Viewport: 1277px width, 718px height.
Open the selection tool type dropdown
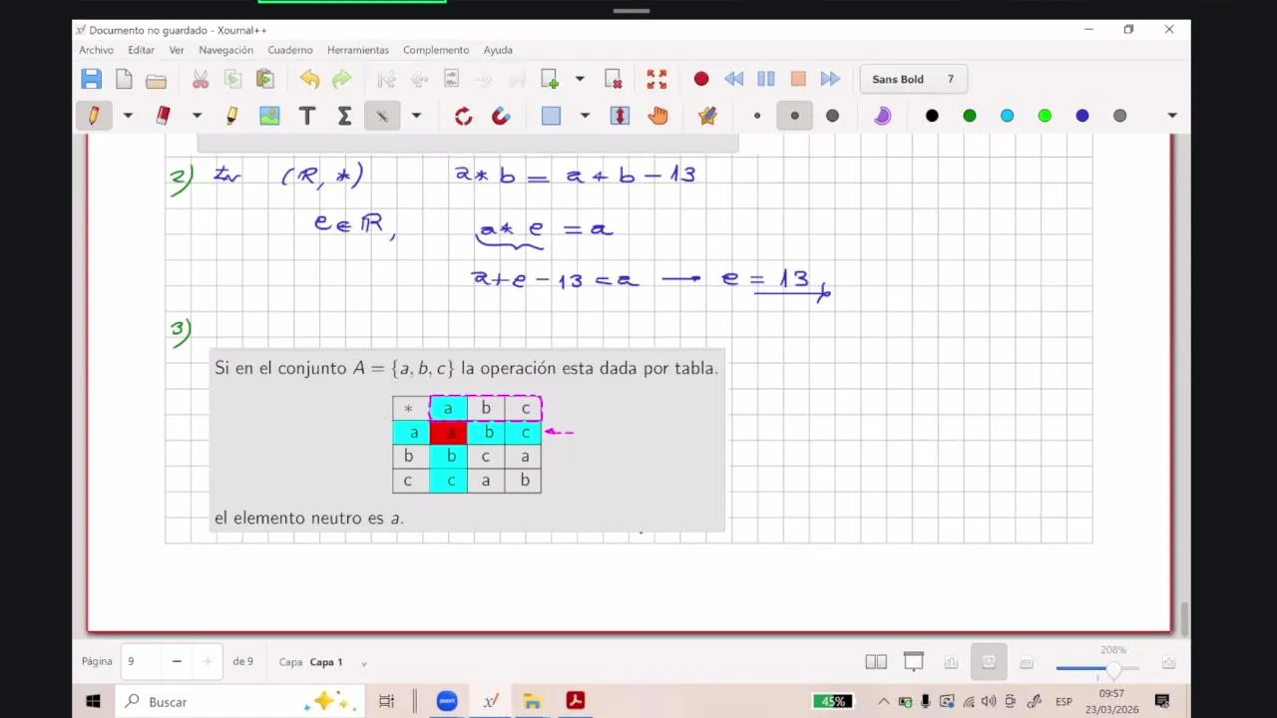tap(585, 116)
